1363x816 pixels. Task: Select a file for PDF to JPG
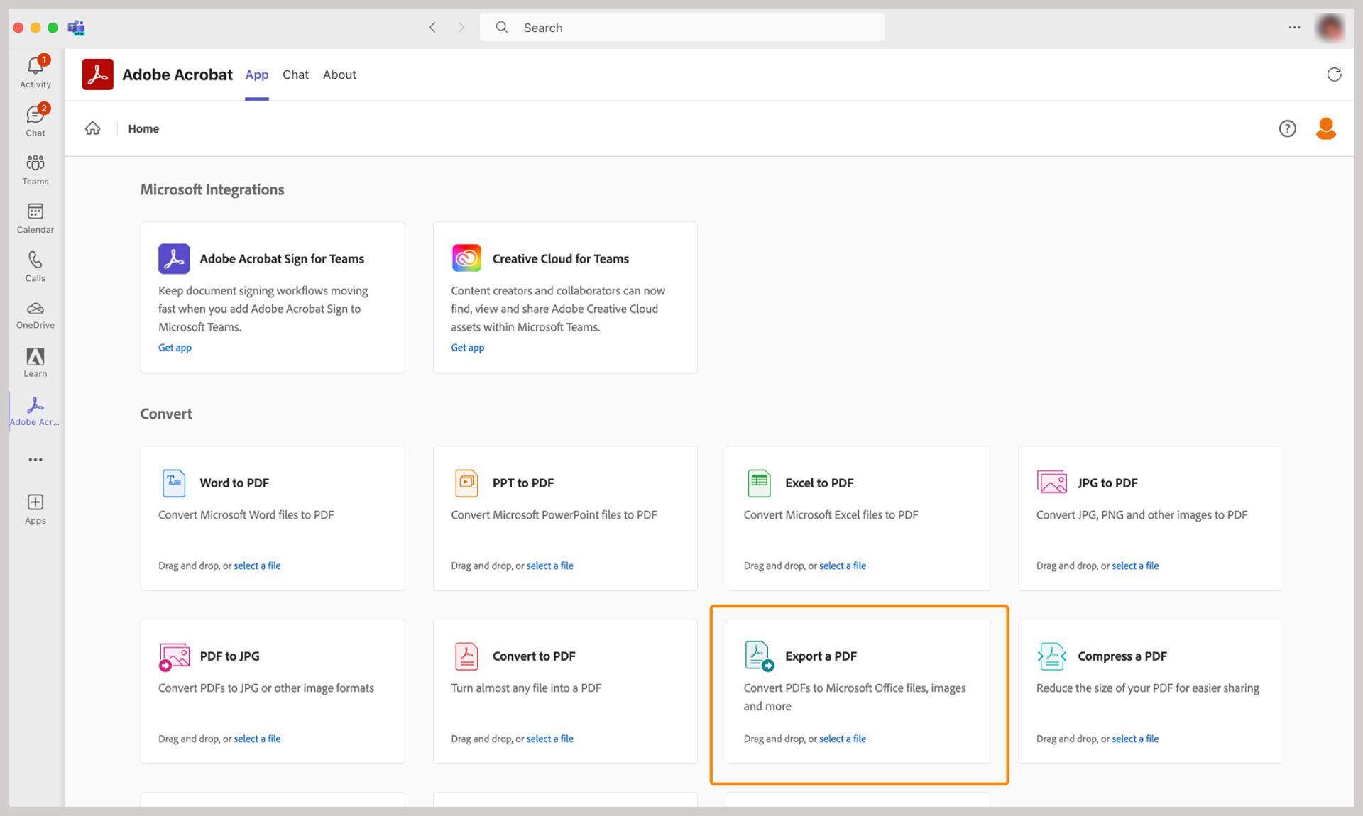coord(257,739)
